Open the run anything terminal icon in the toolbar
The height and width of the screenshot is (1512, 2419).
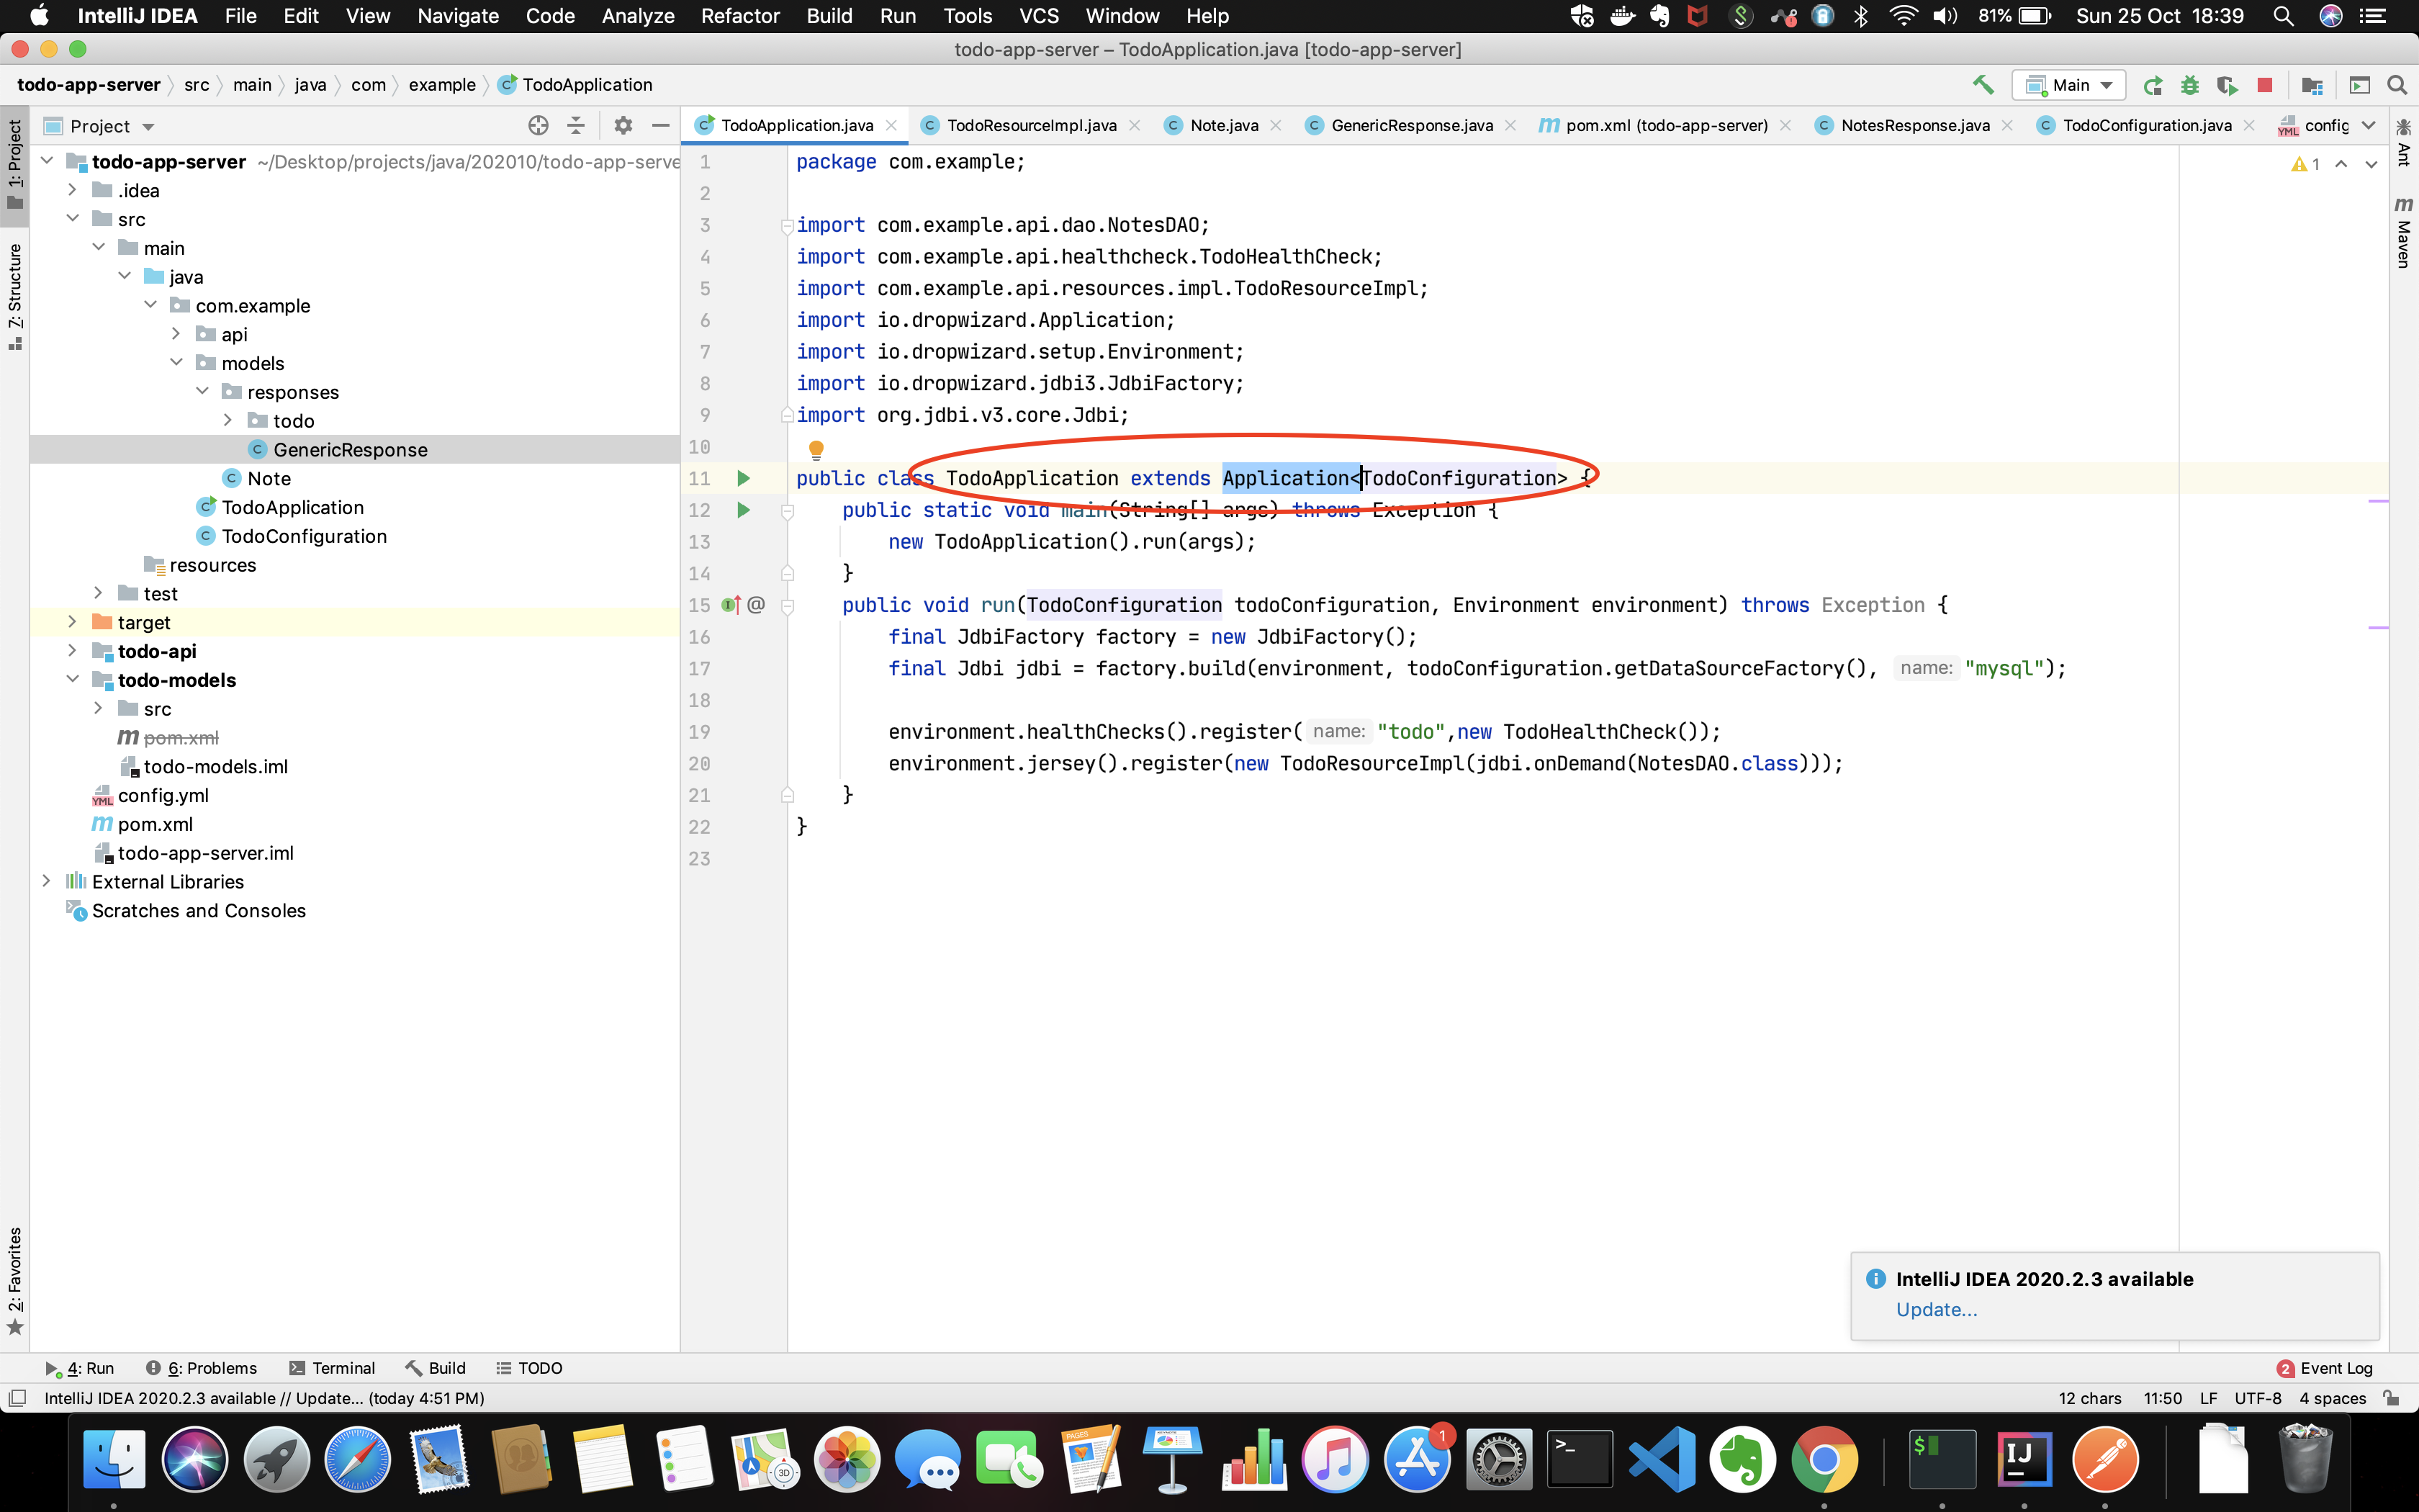coord(2359,85)
